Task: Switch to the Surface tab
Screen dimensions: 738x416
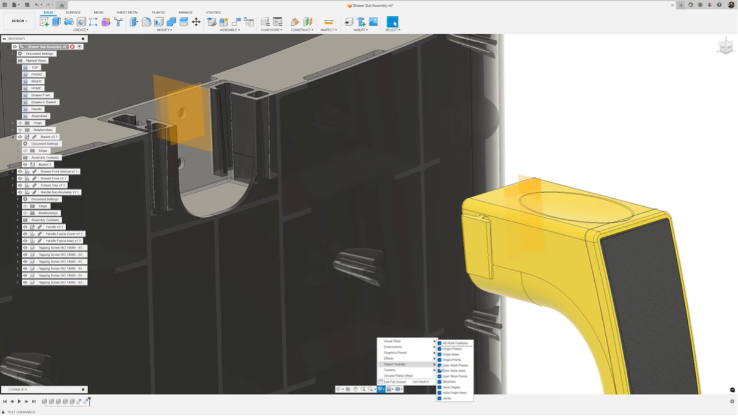Action: coord(73,12)
